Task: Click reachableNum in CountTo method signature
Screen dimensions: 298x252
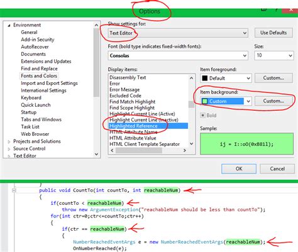Action: [161, 190]
